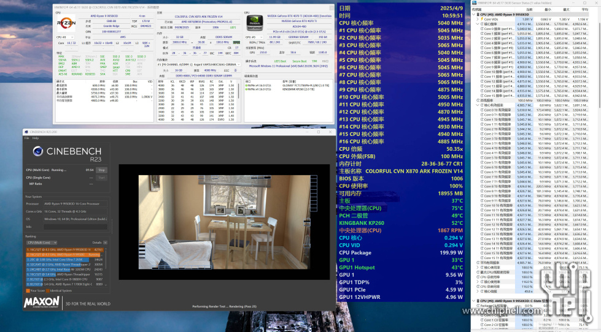Click the Ryzen logo in HWiNFO summary

coord(66,24)
